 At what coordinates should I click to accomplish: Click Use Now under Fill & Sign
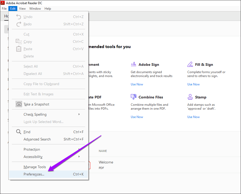(193, 84)
